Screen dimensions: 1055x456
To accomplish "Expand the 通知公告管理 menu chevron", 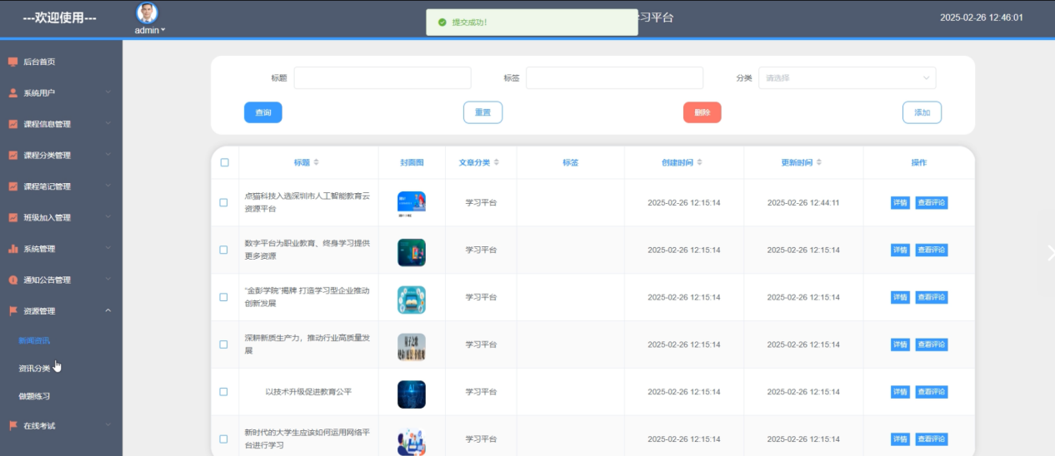I will coord(107,280).
